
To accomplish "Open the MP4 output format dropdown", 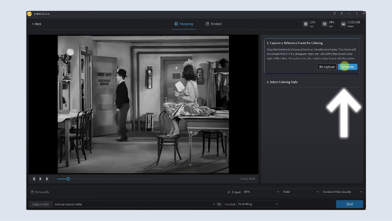I will click(261, 192).
